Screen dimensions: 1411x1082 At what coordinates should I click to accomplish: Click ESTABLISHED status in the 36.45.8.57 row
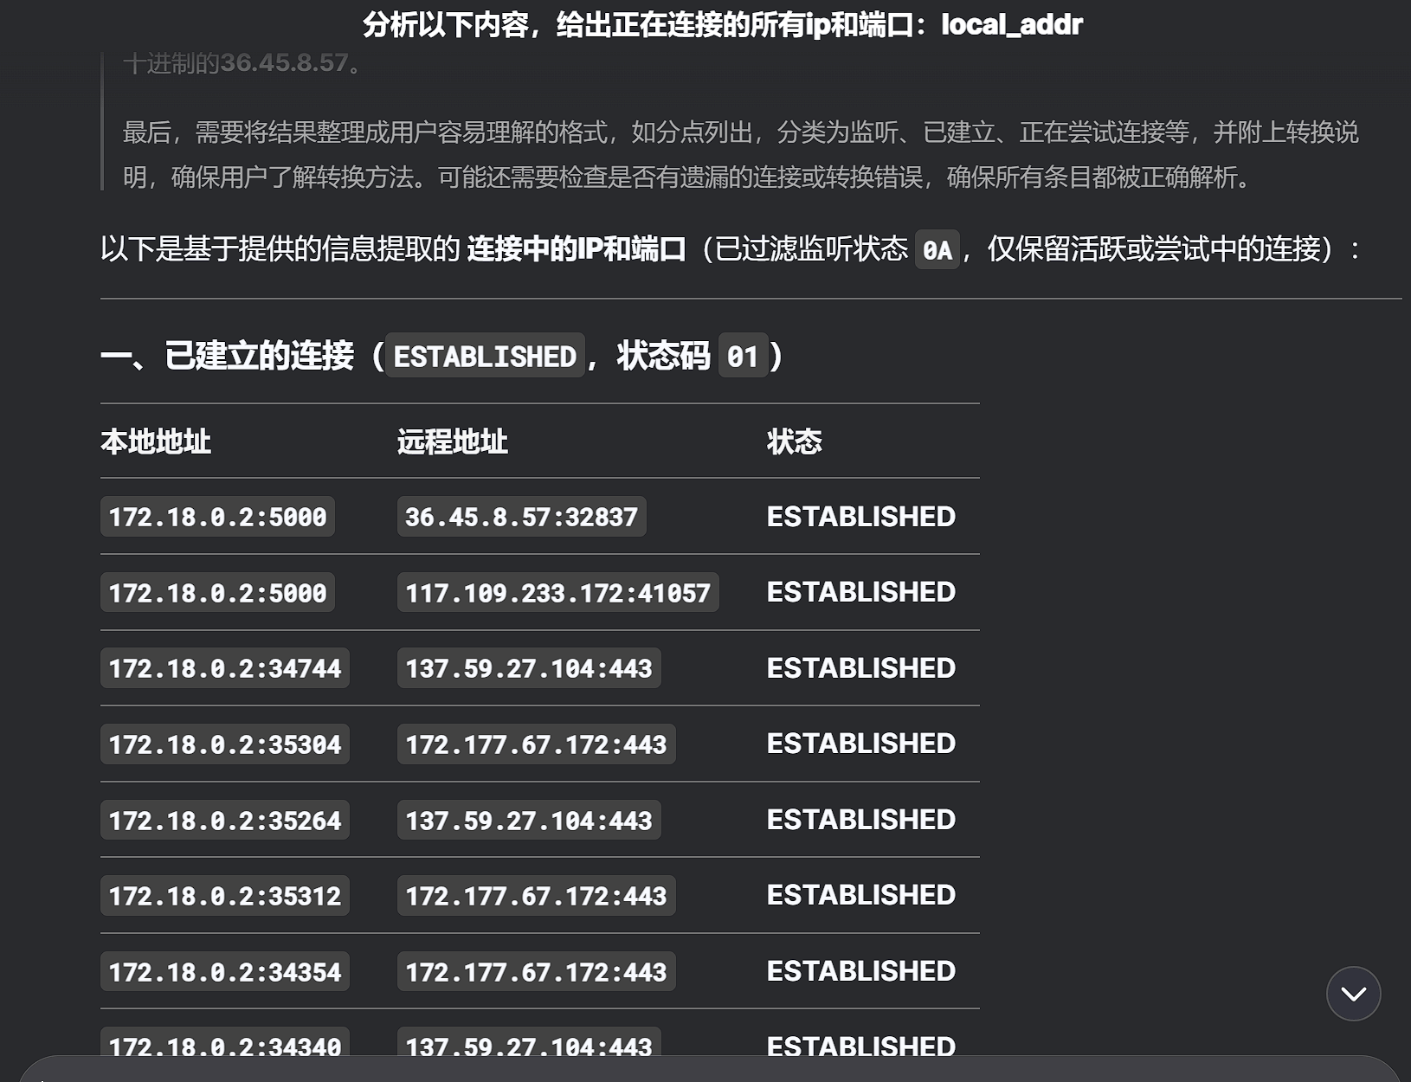pos(860,517)
